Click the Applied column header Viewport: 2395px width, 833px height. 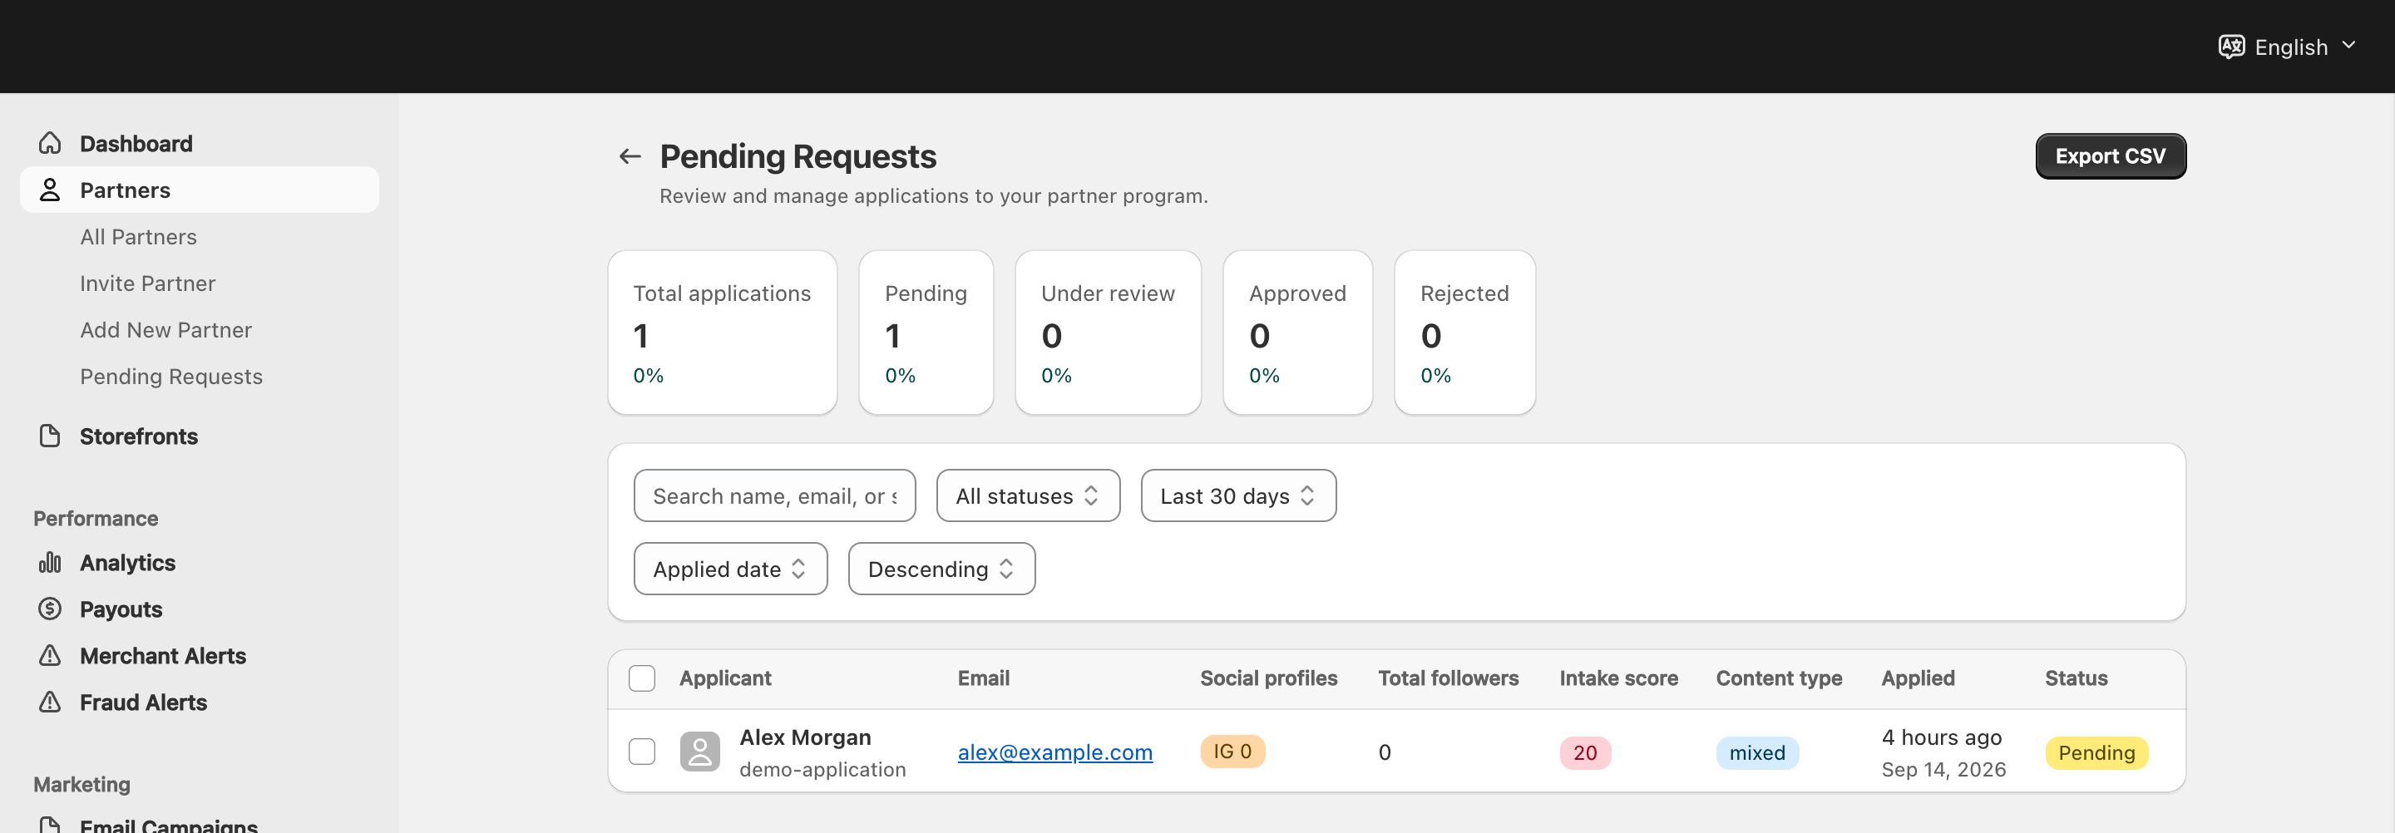click(x=1918, y=678)
